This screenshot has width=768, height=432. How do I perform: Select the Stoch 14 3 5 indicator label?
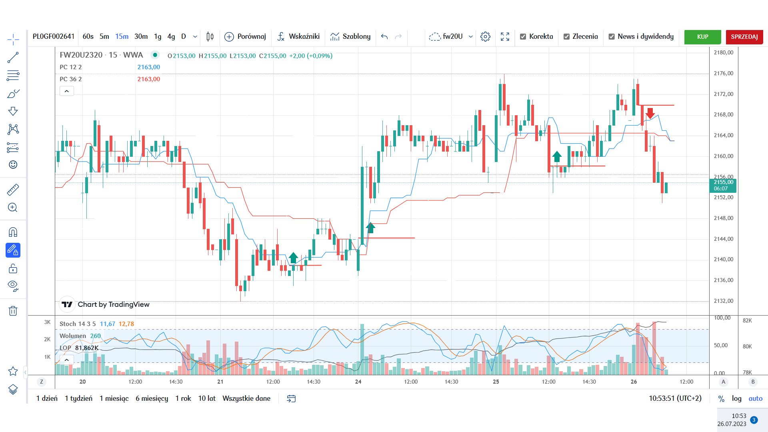pyautogui.click(x=78, y=324)
